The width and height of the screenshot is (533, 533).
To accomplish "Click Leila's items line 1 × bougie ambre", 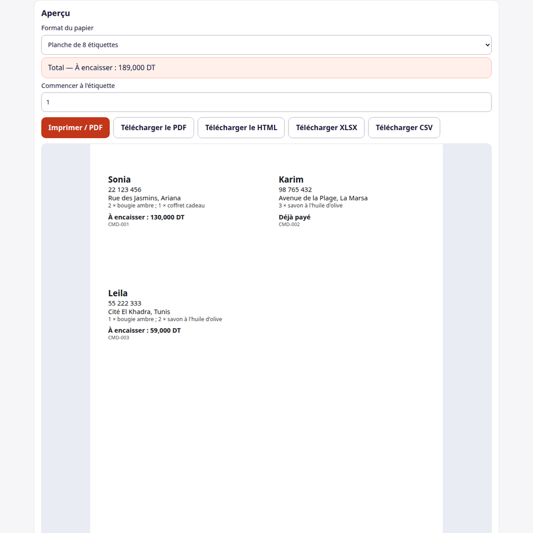I will pos(165,319).
